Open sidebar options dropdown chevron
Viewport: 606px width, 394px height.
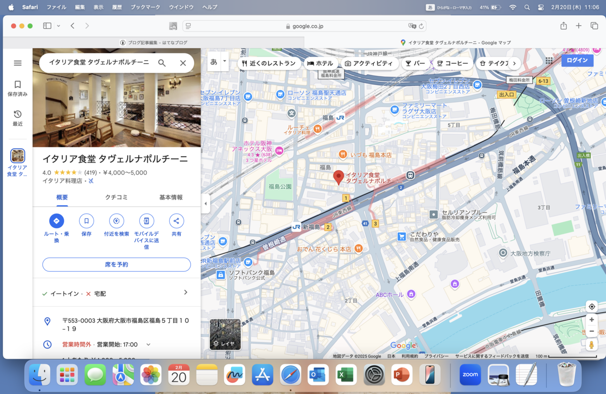click(x=59, y=26)
